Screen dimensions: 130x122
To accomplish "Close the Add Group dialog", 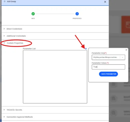I will point(105,2).
